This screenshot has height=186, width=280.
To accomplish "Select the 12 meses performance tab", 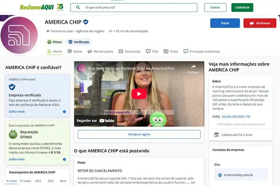I will click(x=25, y=181).
